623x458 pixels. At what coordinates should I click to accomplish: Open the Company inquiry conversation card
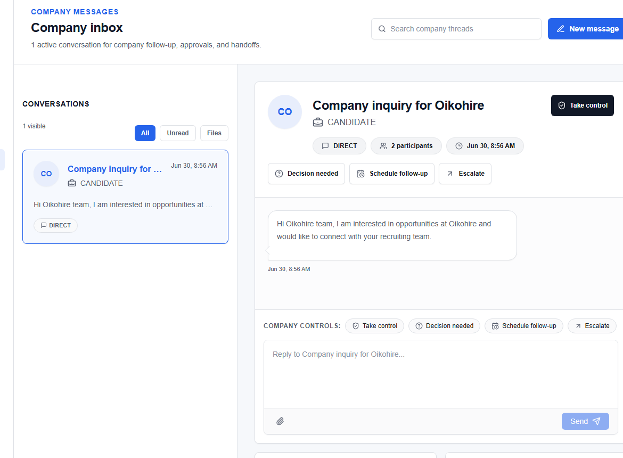click(x=125, y=197)
